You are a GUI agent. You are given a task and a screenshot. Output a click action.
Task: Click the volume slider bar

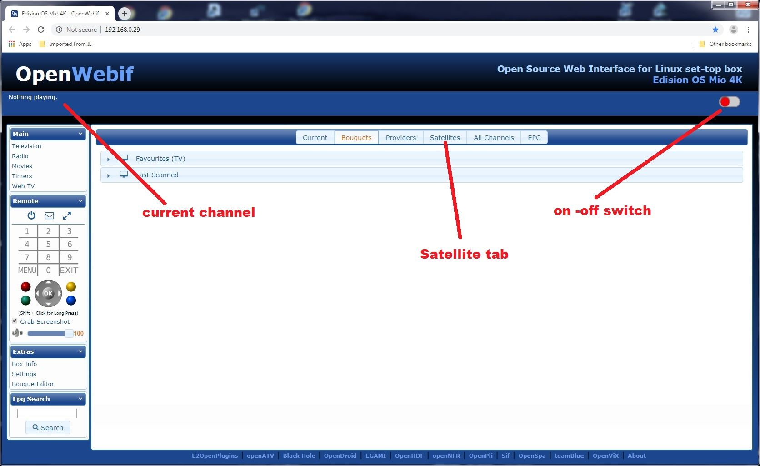(x=49, y=333)
